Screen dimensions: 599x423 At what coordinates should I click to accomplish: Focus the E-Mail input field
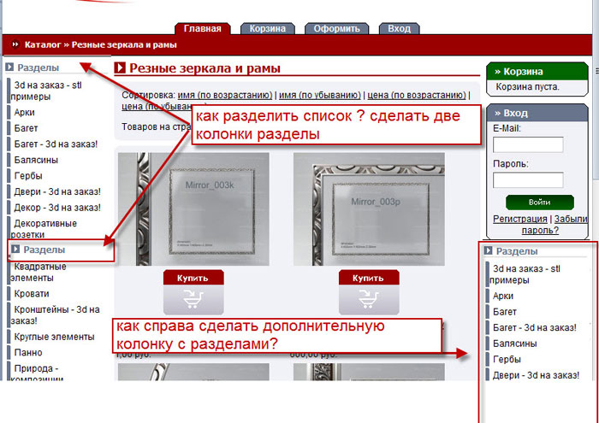click(528, 145)
